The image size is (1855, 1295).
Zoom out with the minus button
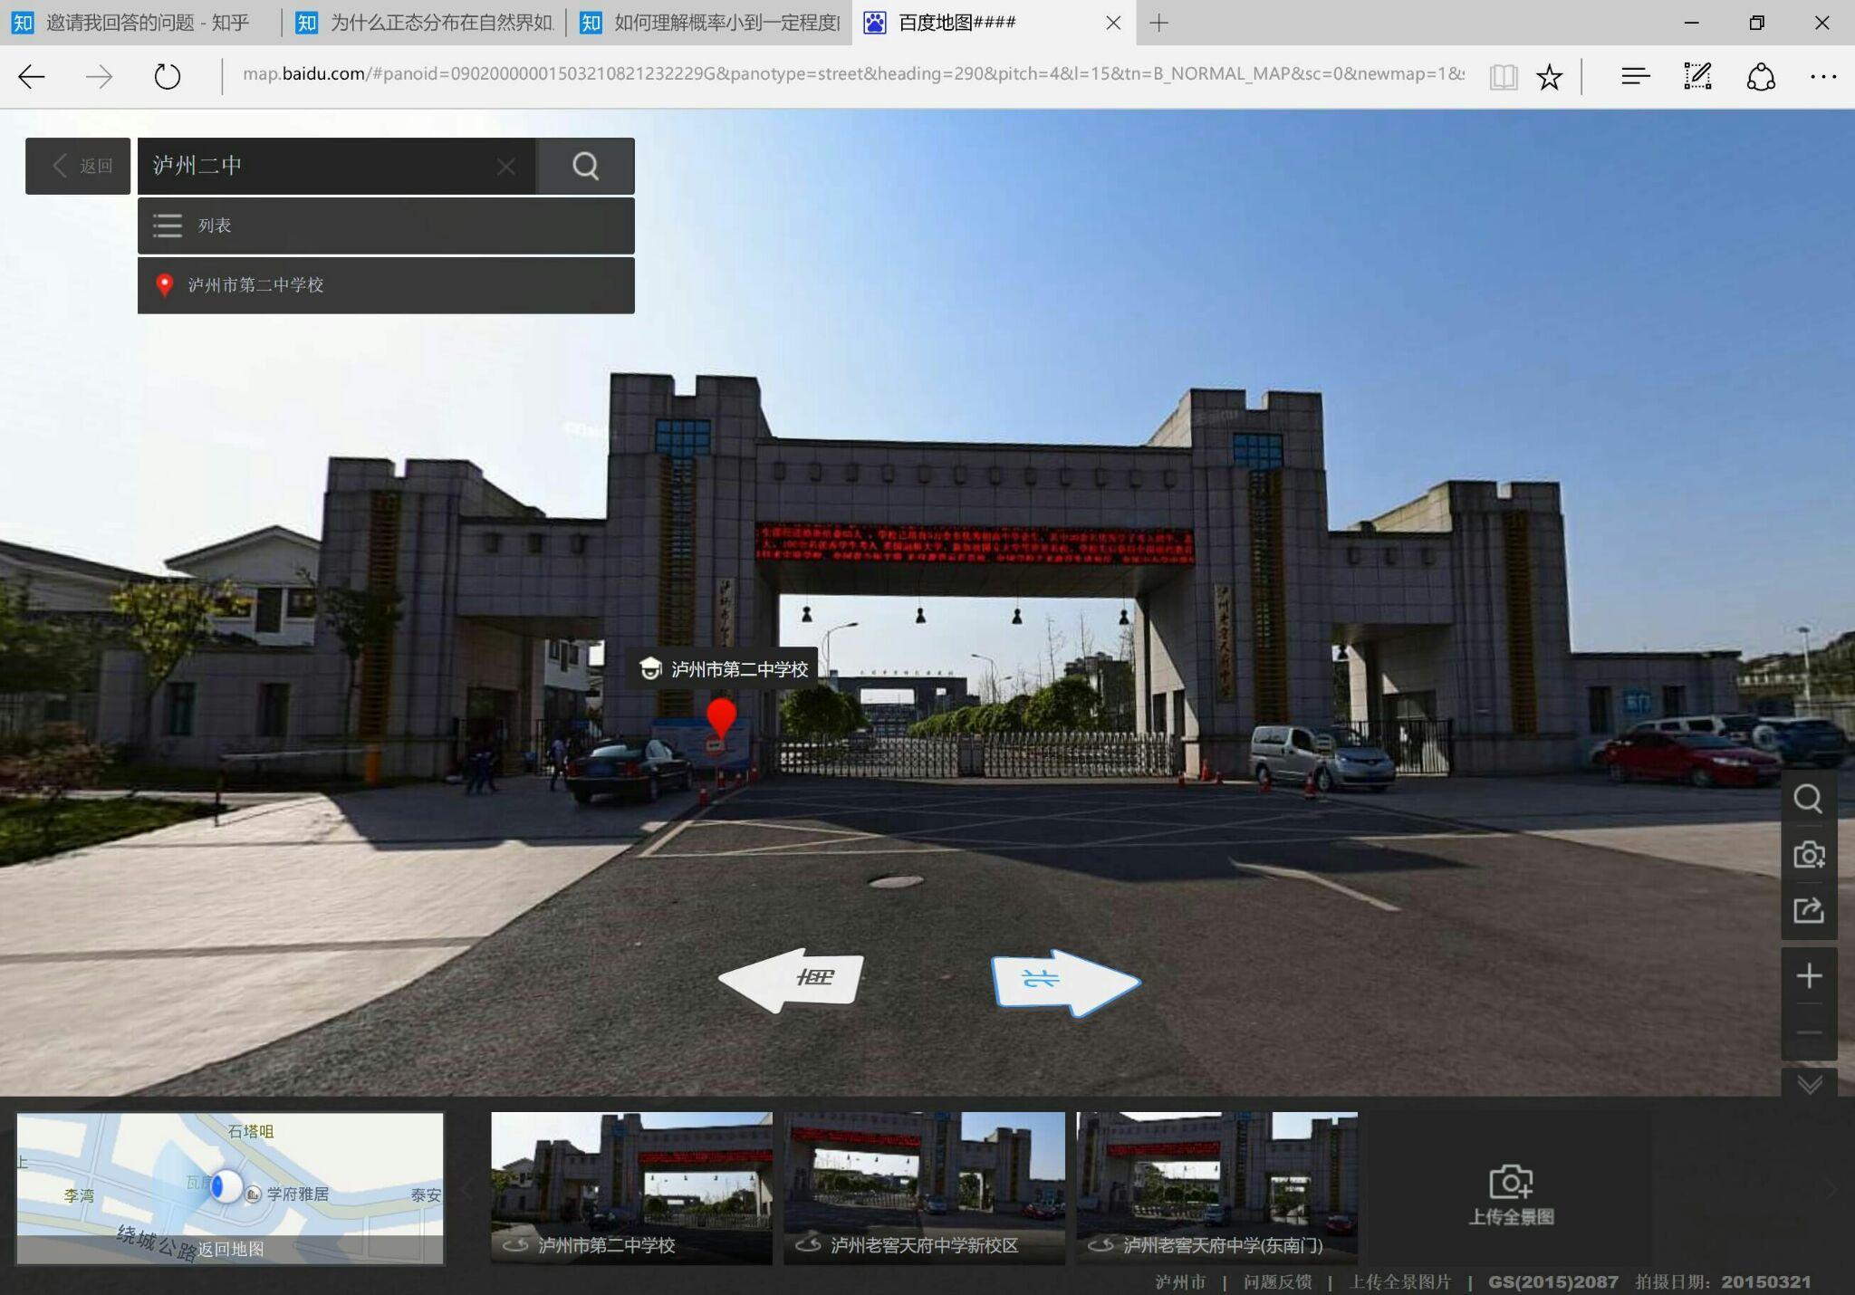point(1809,1032)
